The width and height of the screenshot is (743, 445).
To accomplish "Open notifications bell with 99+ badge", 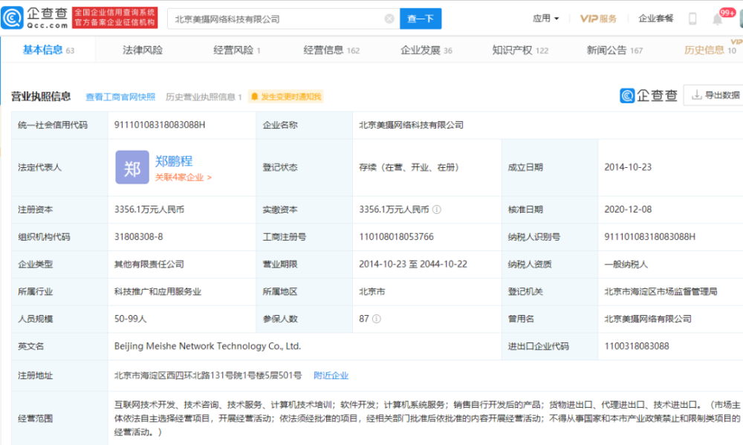I will (718, 19).
